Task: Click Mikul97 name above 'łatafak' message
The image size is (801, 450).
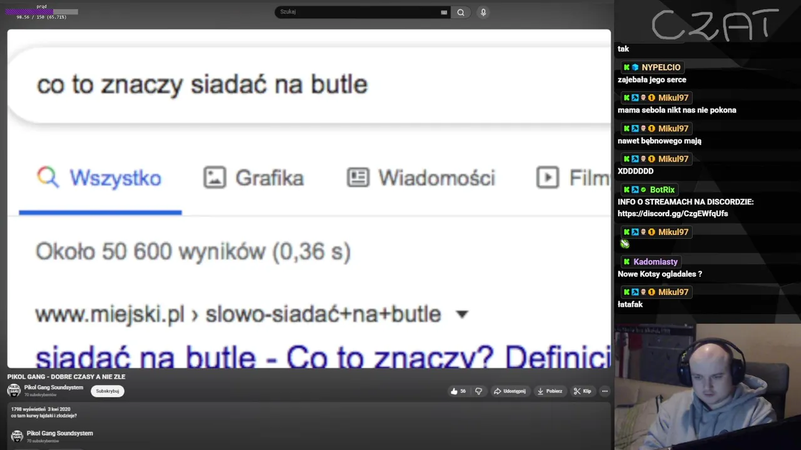Action: coord(673,292)
